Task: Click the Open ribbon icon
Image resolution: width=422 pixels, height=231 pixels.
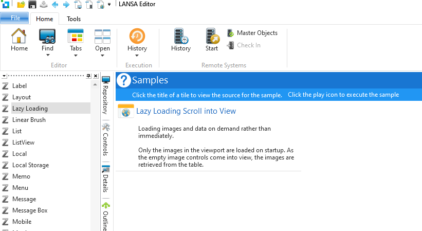Action: [102, 37]
